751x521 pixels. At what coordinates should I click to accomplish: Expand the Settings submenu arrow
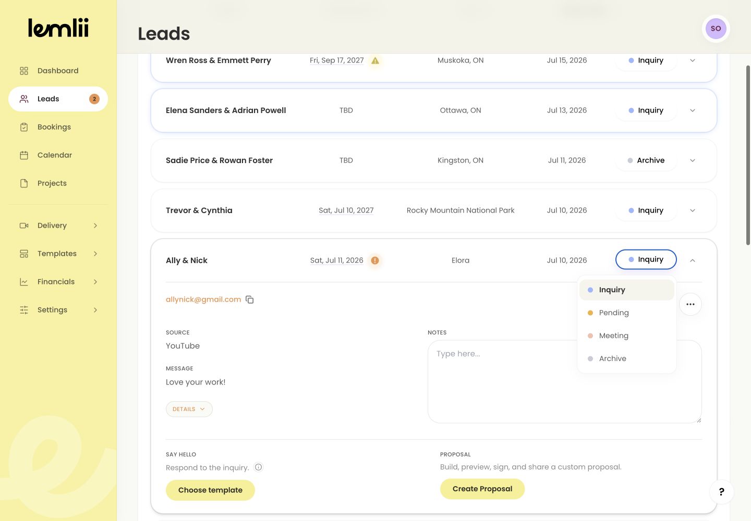pyautogui.click(x=95, y=310)
